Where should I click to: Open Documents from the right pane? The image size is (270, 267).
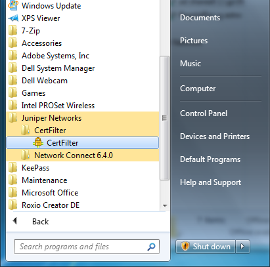[200, 18]
